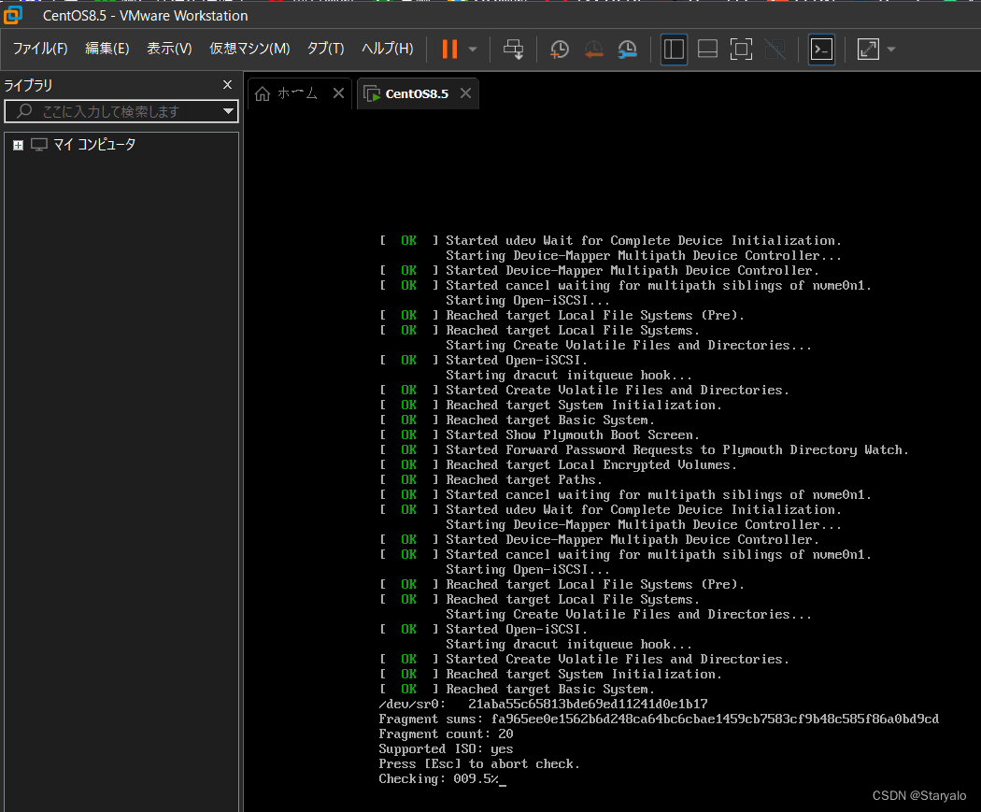
Task: Close the CentOS8.5 tab
Action: coord(465,93)
